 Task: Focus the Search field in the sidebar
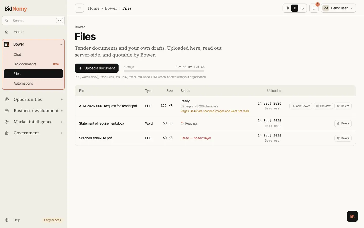point(33,21)
